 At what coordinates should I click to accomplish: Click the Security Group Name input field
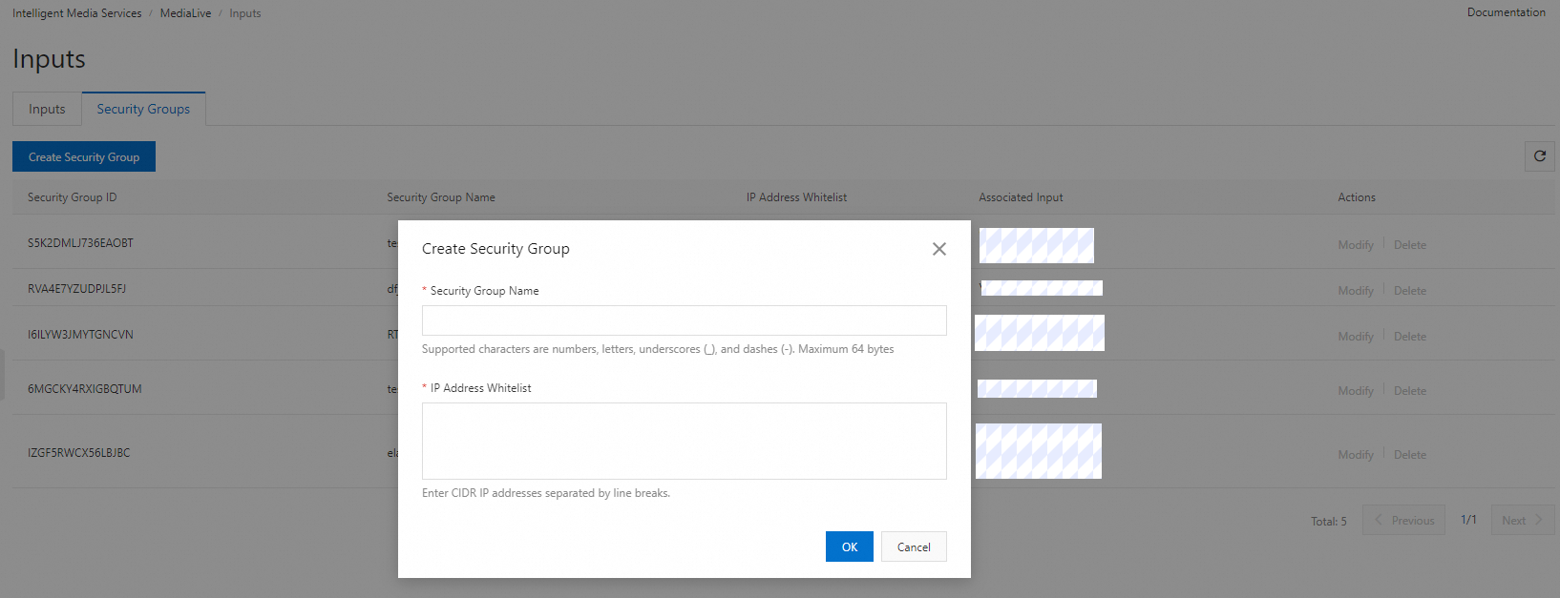coord(684,320)
